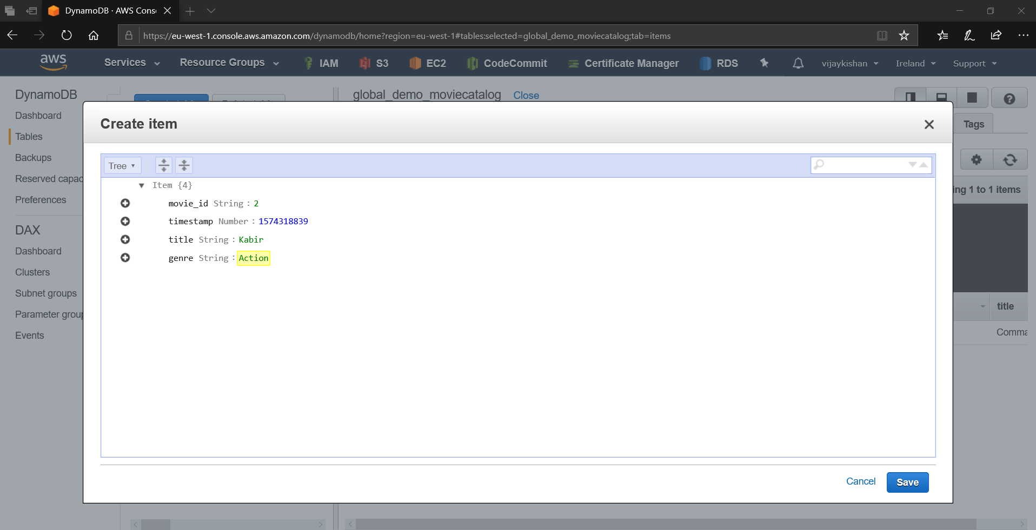Select Tables in the sidebar
Screen dimensions: 1036x530
tap(29, 137)
